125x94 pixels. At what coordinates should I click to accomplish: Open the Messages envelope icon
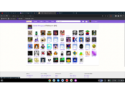click(83, 21)
